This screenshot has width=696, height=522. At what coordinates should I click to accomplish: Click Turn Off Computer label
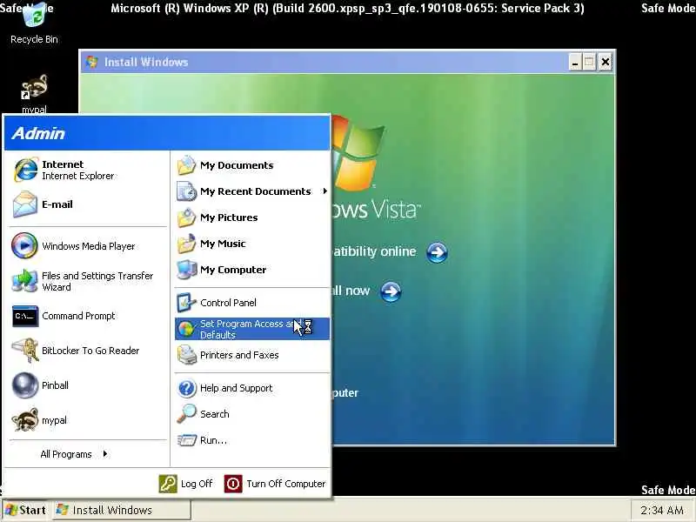point(286,484)
